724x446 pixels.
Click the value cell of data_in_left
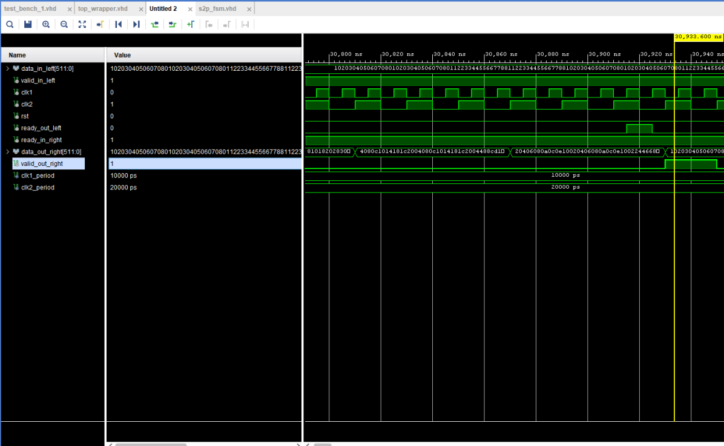pyautogui.click(x=205, y=68)
